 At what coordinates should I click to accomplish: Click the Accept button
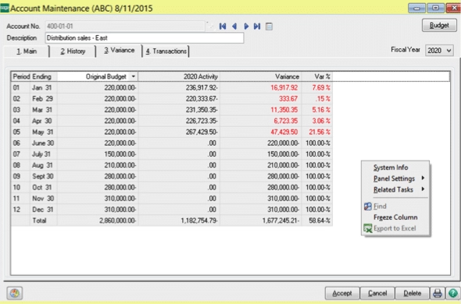pos(342,293)
